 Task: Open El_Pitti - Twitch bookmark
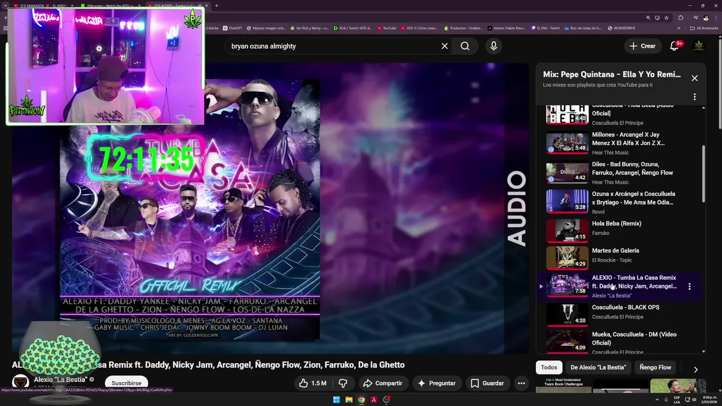click(545, 28)
